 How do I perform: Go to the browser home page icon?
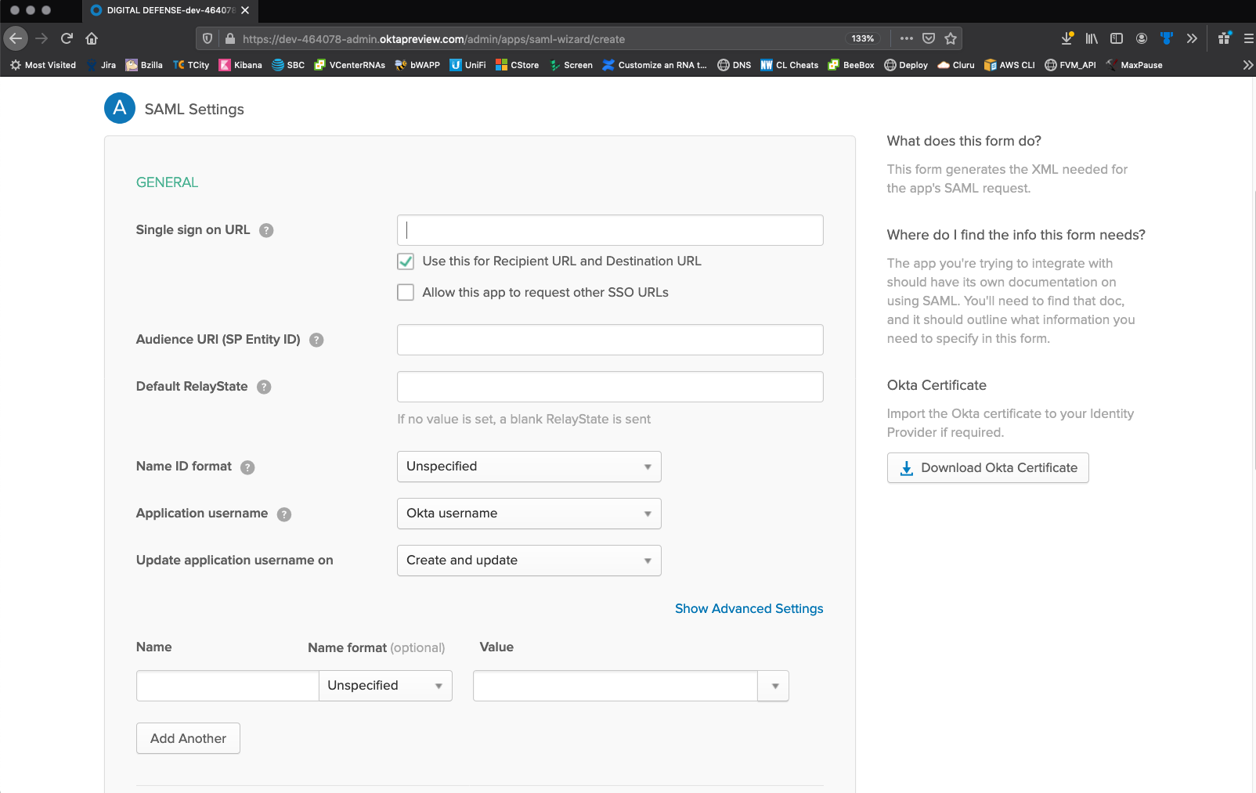(x=92, y=38)
